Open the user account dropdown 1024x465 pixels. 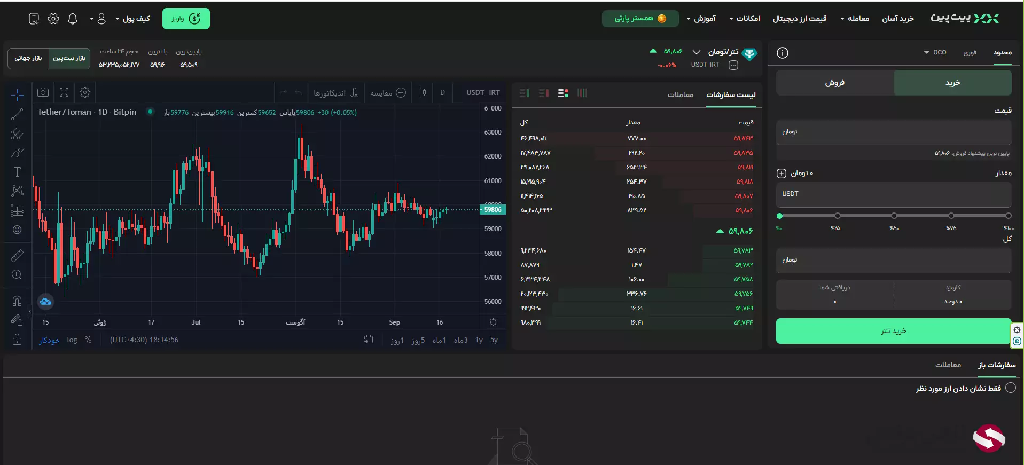tap(98, 19)
